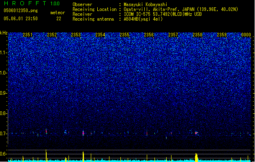Image resolution: width=255 pixels, height=162 pixels.
Task: Click the 2351 time marker
Action: 28,35
